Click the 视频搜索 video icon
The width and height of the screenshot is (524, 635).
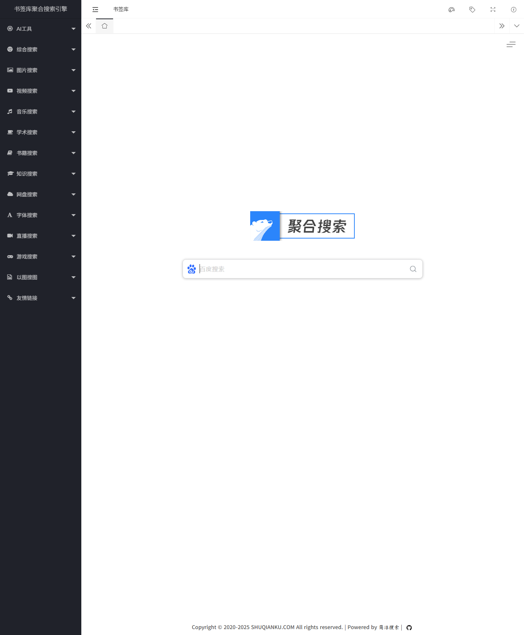coord(10,91)
